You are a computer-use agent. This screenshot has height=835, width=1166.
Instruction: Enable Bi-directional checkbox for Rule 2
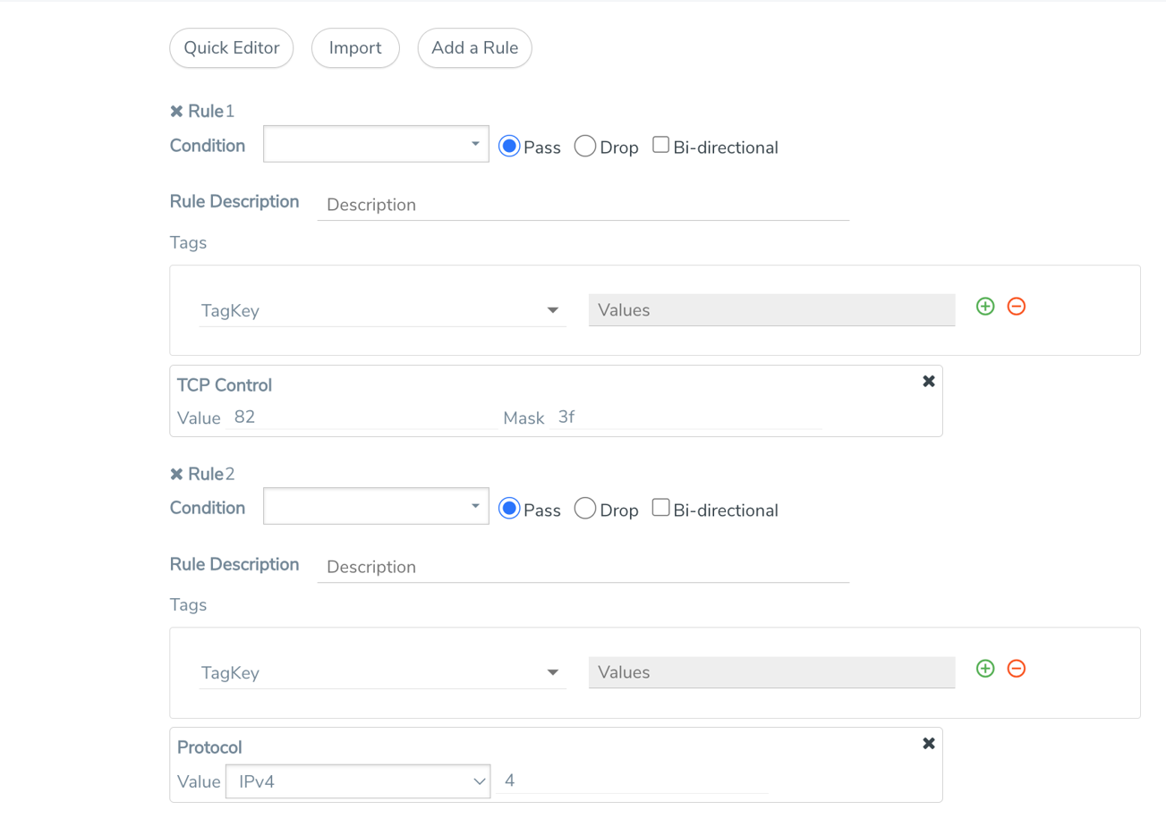click(660, 508)
